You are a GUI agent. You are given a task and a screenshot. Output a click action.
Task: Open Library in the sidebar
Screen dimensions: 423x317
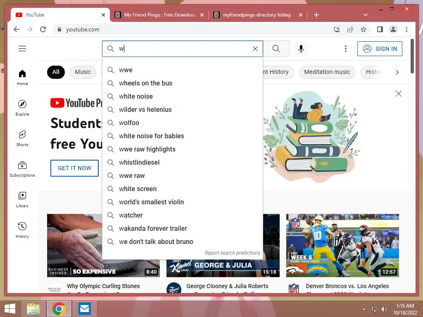click(22, 199)
